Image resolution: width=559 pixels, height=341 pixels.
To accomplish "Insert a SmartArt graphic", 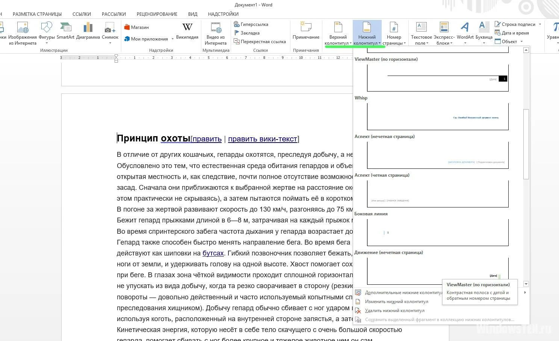I will [x=66, y=31].
